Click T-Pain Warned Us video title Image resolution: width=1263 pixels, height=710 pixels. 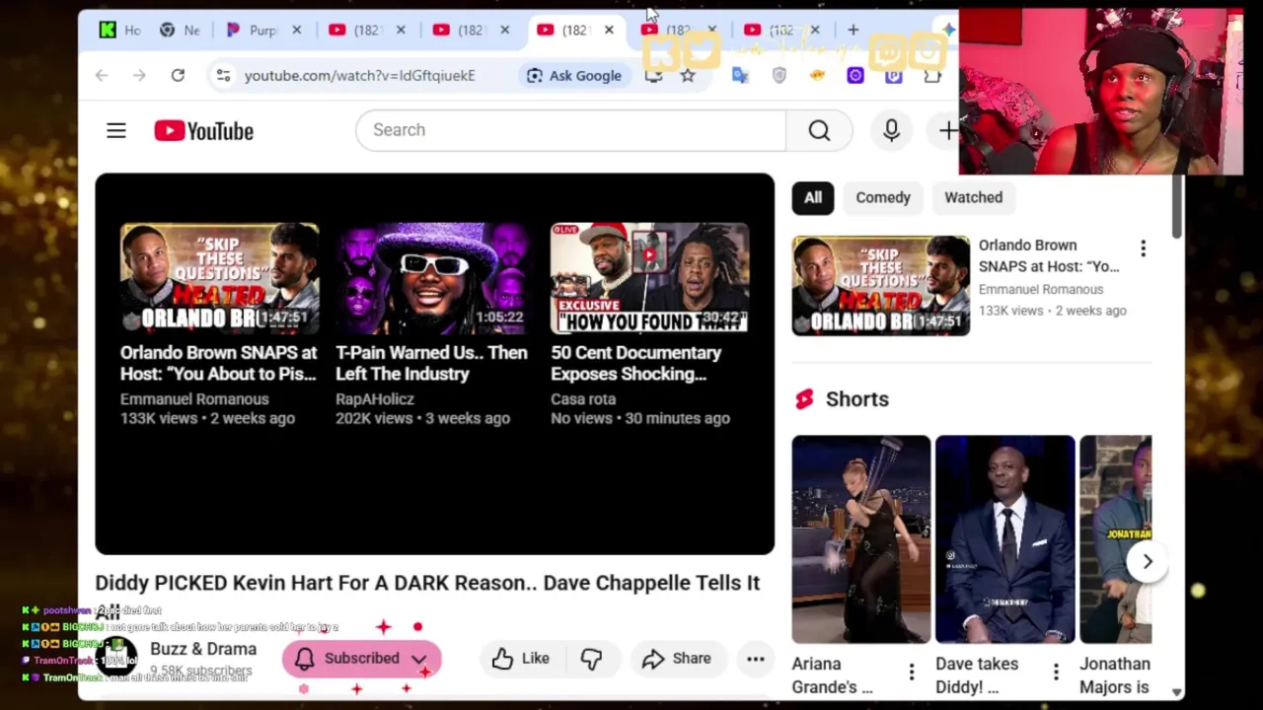point(431,363)
